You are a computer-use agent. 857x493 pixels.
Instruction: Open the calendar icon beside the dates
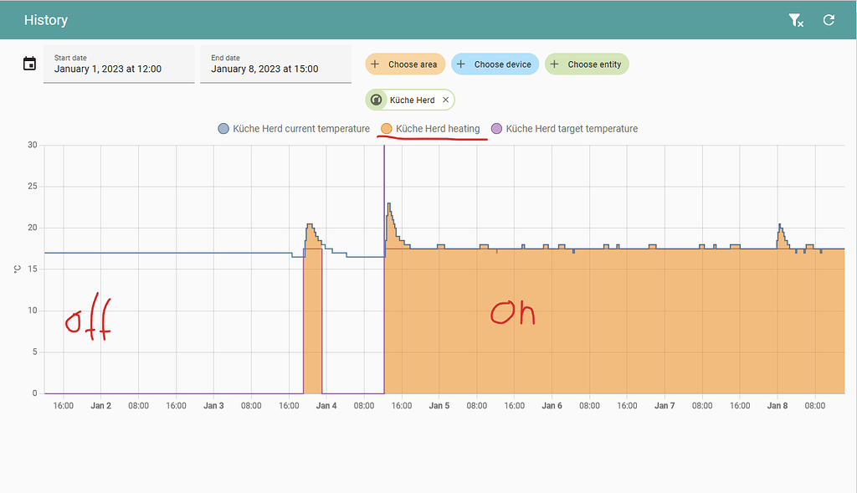[29, 63]
